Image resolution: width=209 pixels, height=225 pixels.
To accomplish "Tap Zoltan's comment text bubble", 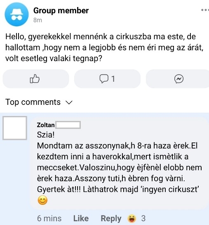I will point(119,163).
